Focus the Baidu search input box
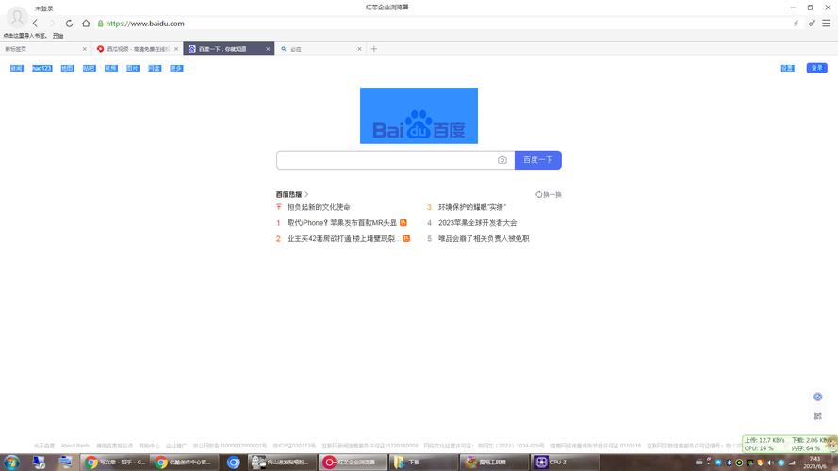838x471 pixels. tap(385, 160)
